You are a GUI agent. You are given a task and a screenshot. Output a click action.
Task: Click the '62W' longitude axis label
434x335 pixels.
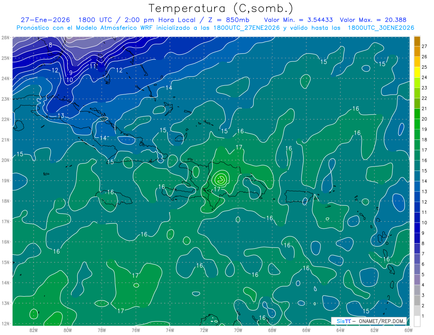[374, 330]
